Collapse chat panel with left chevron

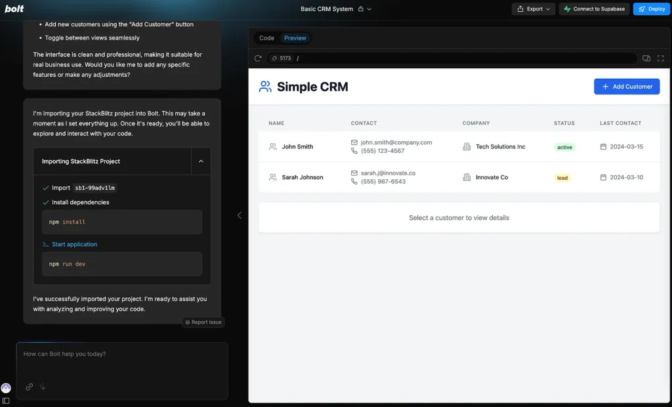click(239, 215)
